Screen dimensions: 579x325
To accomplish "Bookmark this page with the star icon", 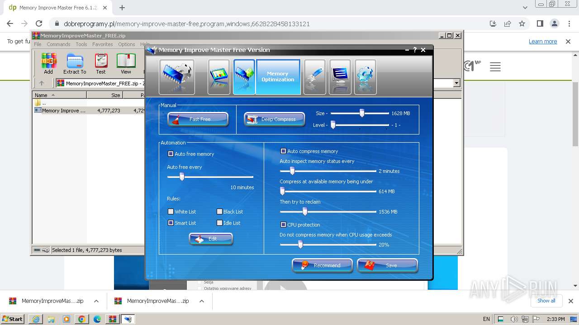I will (x=522, y=24).
